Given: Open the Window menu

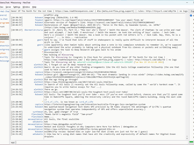Looking at the screenshot, I should [26, 7].
